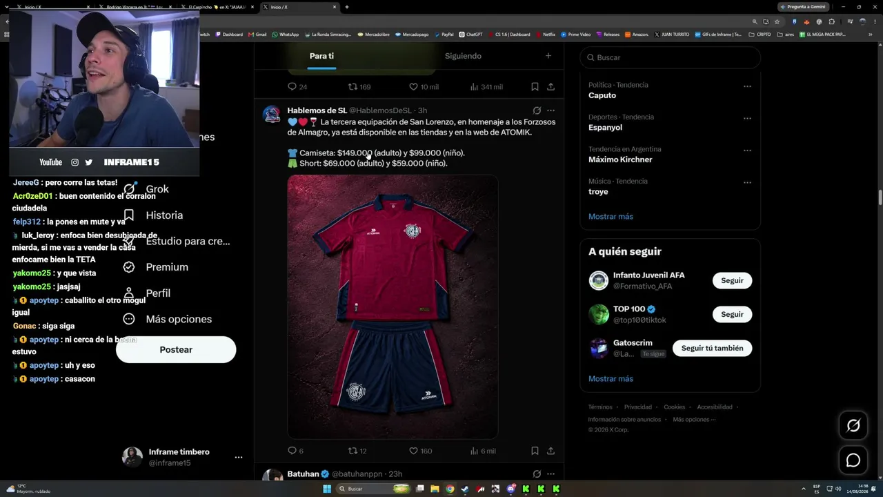Switch to the Siguiendo tab
This screenshot has width=883, height=497.
463,56
